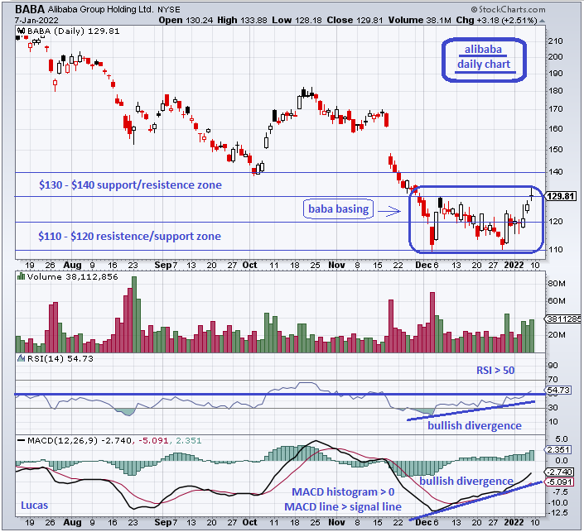
Task: Click the MACD legend black dash icon
Action: click(22, 440)
